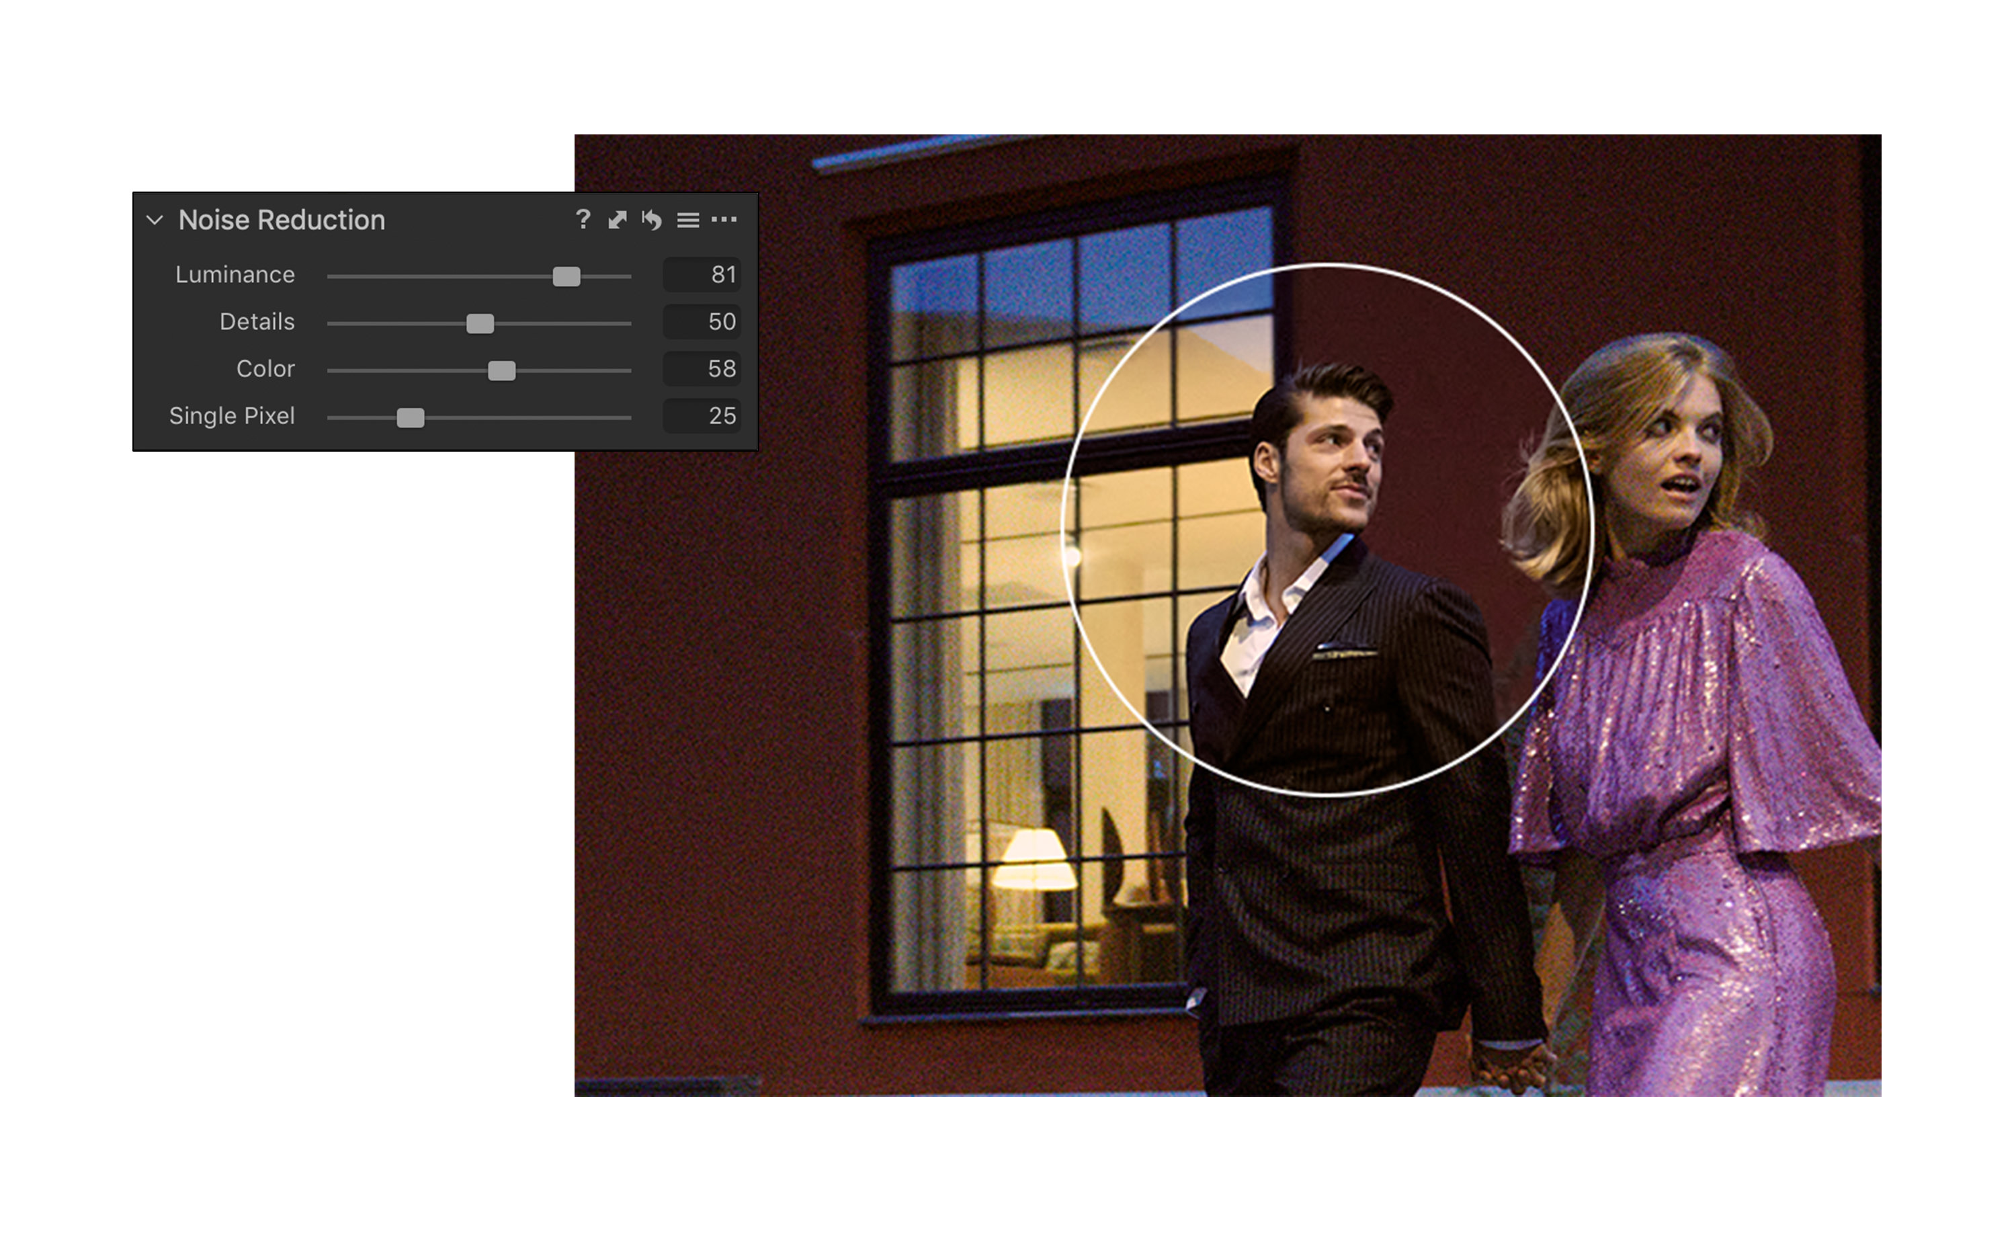Screen dimensions: 2016x1236
Task: Click the Luminance label
Action: 235,275
